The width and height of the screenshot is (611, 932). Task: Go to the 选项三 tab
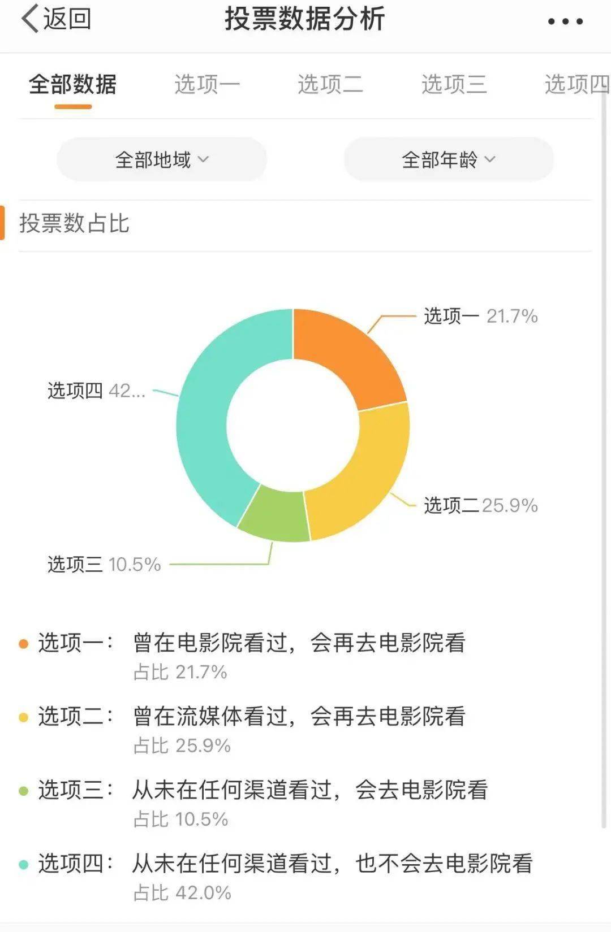pos(454,85)
